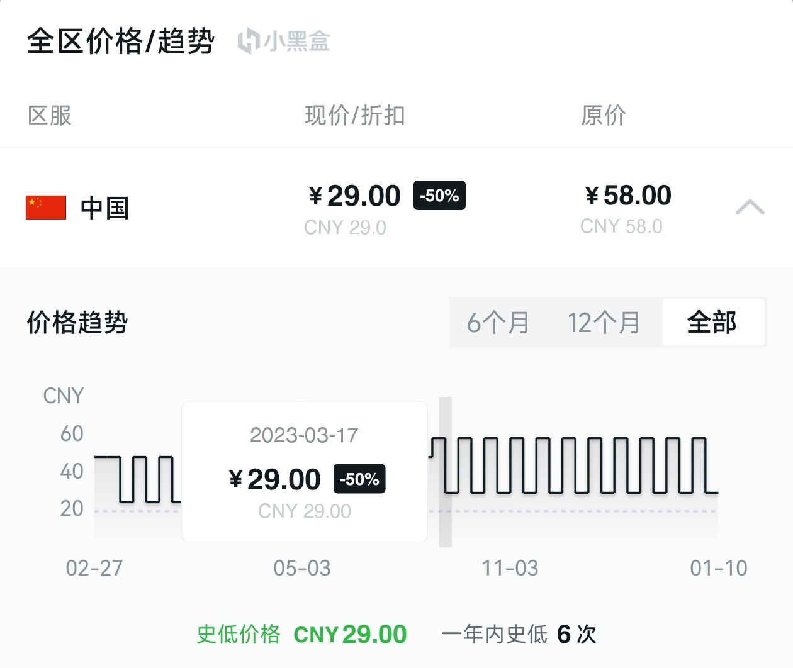Click the 02-27 date label on chart axis
The width and height of the screenshot is (793, 668).
[x=94, y=569]
